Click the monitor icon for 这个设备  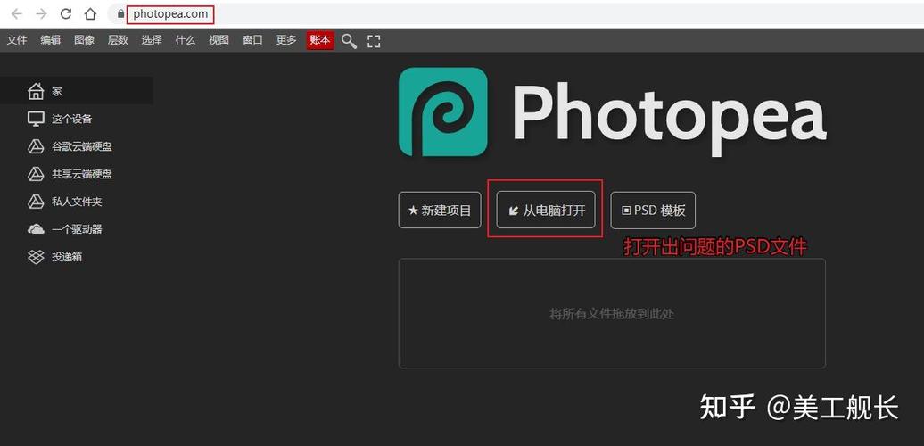36,119
